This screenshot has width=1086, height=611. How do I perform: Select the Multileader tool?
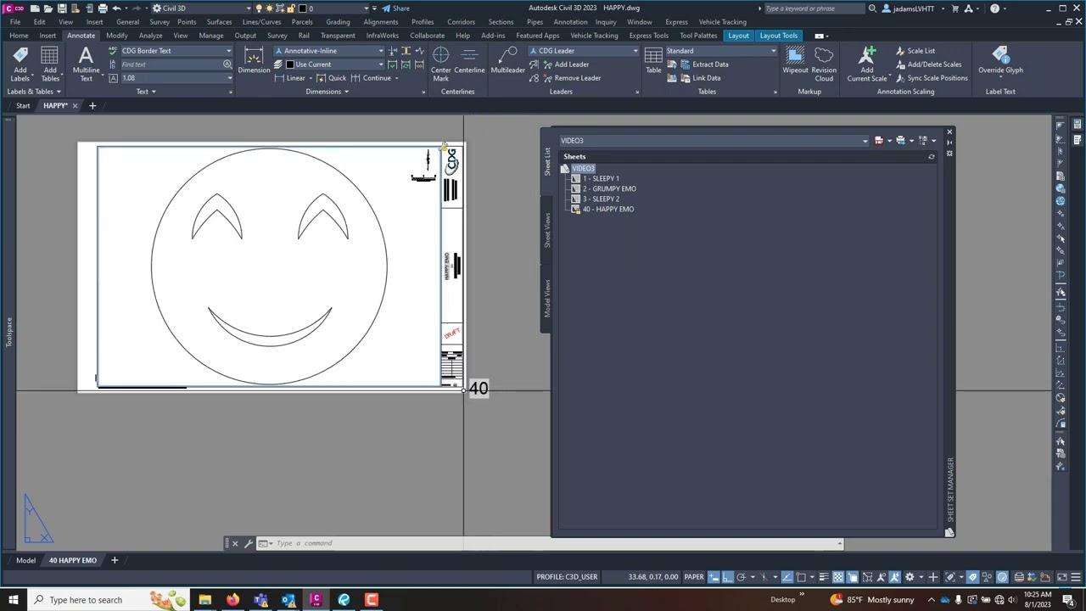tap(507, 60)
